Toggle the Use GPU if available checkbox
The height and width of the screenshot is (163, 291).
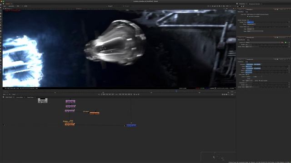point(248,16)
